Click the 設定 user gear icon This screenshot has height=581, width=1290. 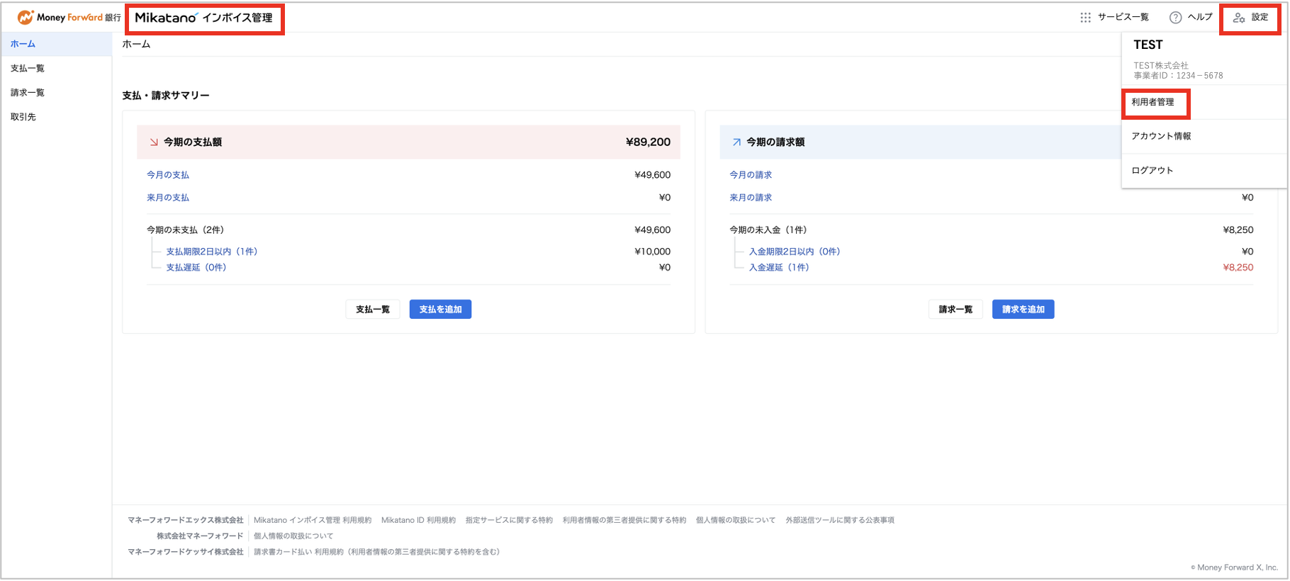(x=1239, y=18)
